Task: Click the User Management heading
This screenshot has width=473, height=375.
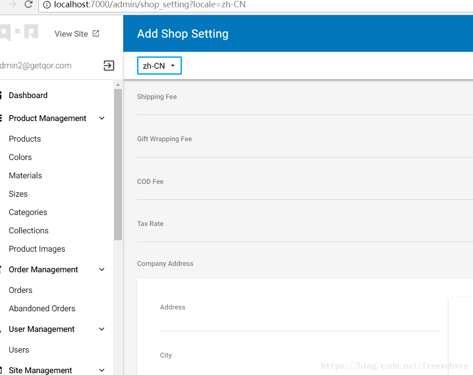Action: pos(41,329)
